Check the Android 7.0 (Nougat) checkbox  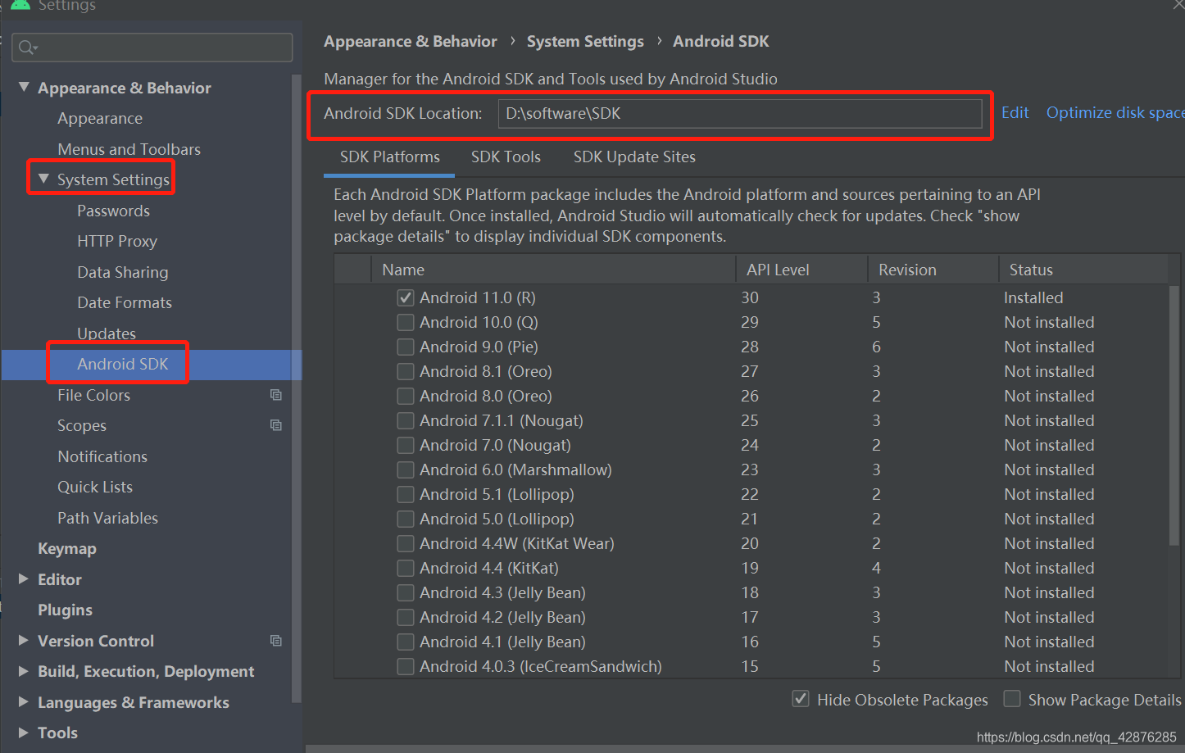click(x=406, y=445)
